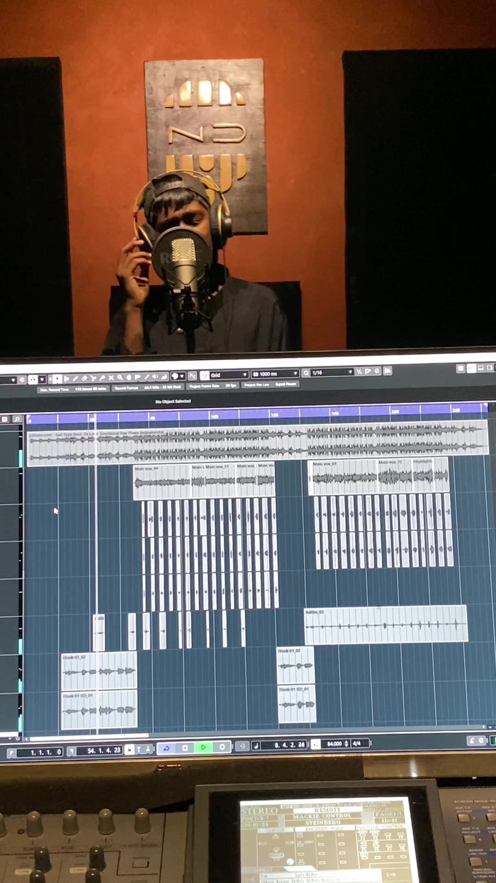Select the Erase tool in toolbar
This screenshot has width=496, height=883.
click(84, 378)
